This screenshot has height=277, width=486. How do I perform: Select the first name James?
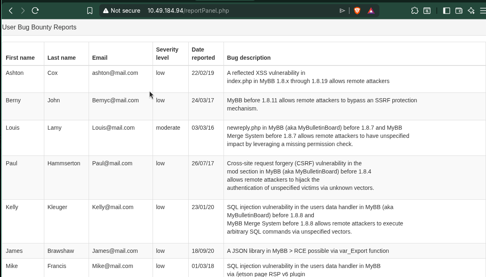click(x=14, y=251)
